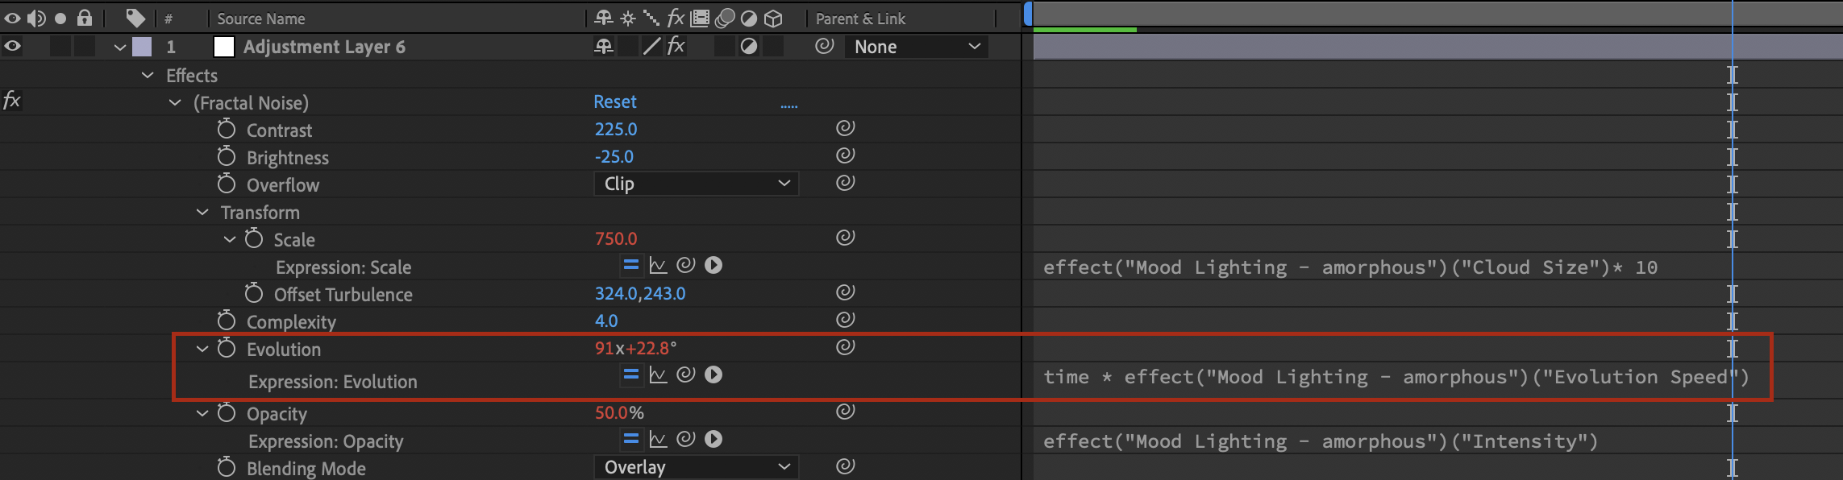Screen dimensions: 1843x480
Task: Click Evolution expression pick whip
Action: click(x=686, y=374)
